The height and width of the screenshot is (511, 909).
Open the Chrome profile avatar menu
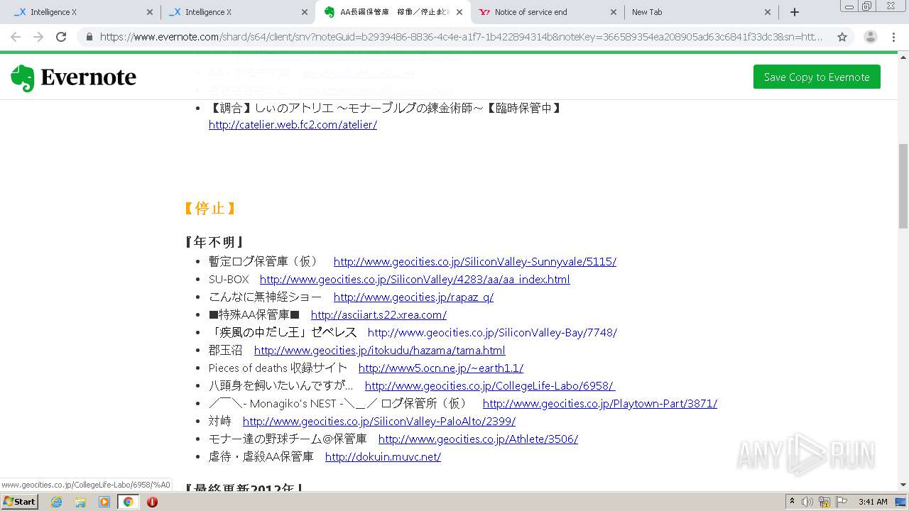pos(871,37)
